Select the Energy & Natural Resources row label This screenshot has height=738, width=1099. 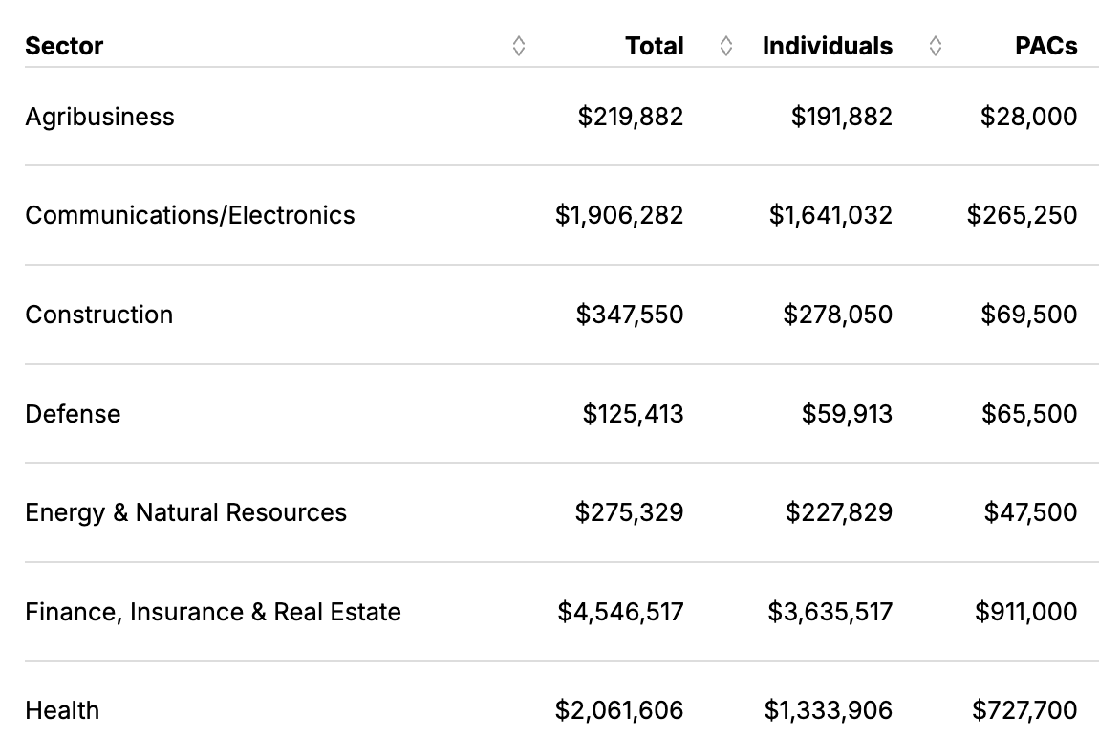186,512
